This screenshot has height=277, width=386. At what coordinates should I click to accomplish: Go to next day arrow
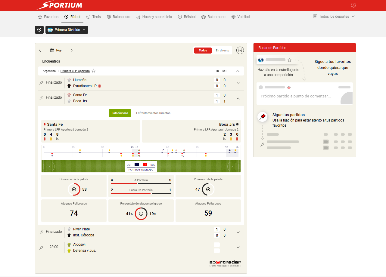point(71,51)
